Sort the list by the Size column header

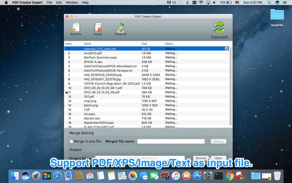coord(144,44)
